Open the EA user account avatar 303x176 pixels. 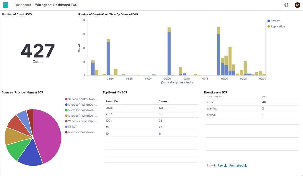click(x=297, y=5)
